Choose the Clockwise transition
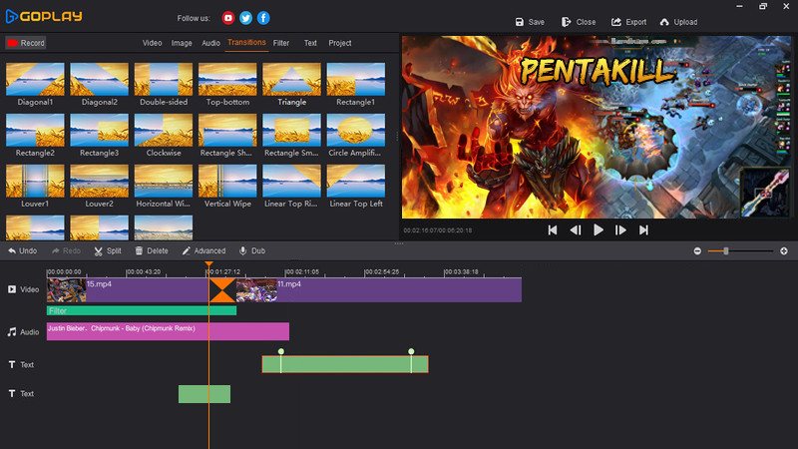The width and height of the screenshot is (798, 449). pyautogui.click(x=164, y=135)
